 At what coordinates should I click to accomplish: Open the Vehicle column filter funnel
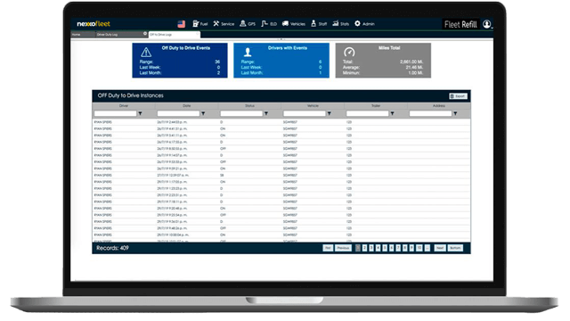pos(330,113)
